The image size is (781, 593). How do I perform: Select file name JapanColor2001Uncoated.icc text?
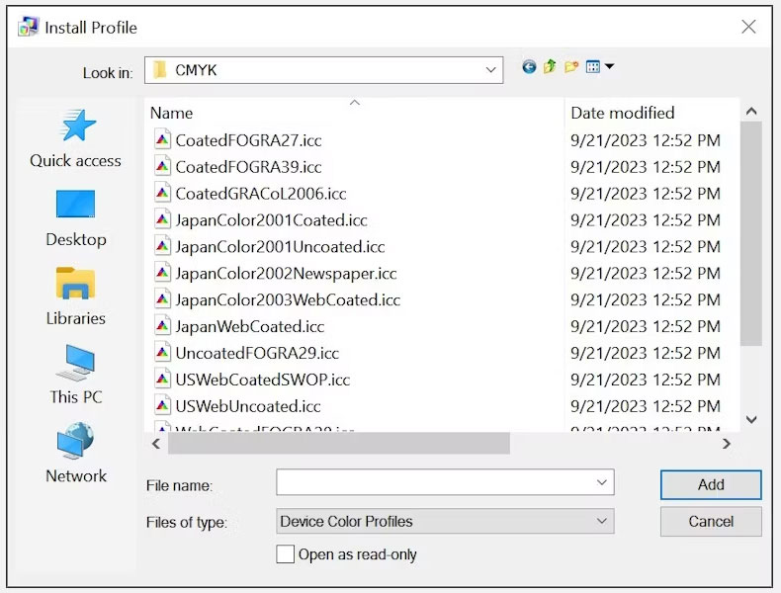pos(281,247)
